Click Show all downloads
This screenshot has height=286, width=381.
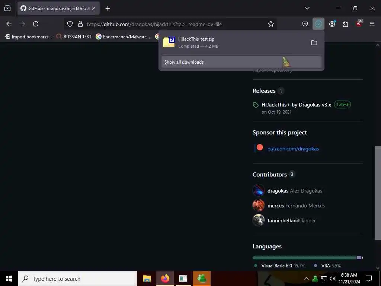point(241,62)
